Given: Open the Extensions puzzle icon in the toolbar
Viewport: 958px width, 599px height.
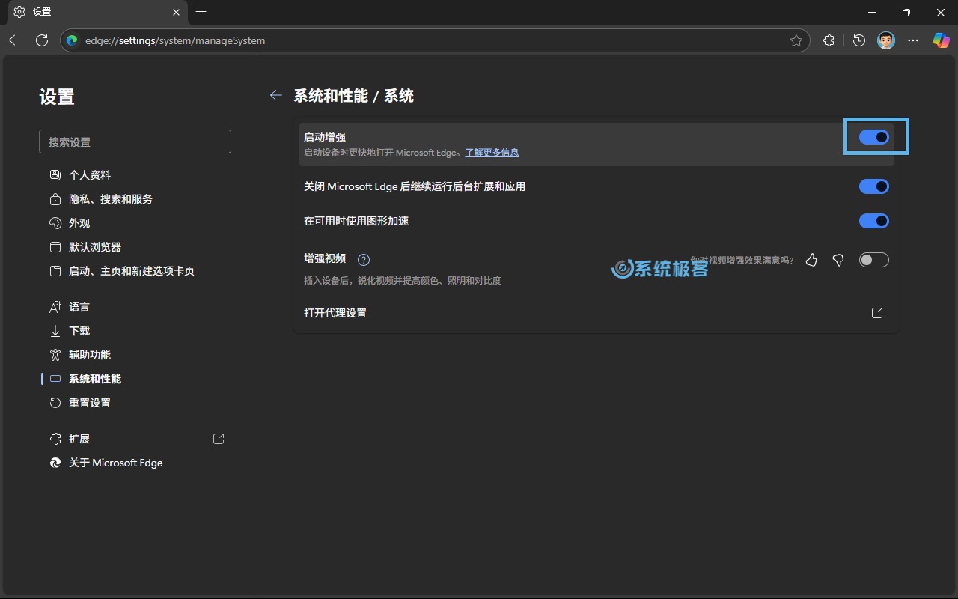Looking at the screenshot, I should [829, 40].
